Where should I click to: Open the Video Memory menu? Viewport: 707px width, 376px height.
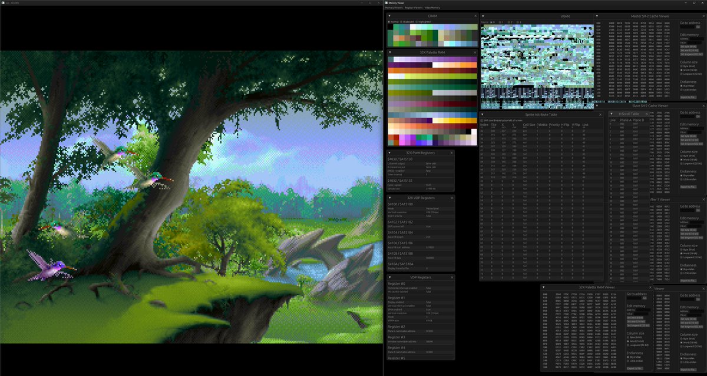coord(432,8)
